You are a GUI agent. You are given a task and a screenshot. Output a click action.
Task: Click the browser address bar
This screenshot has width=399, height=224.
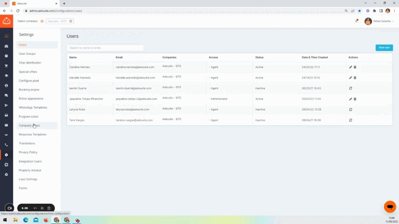[183, 11]
